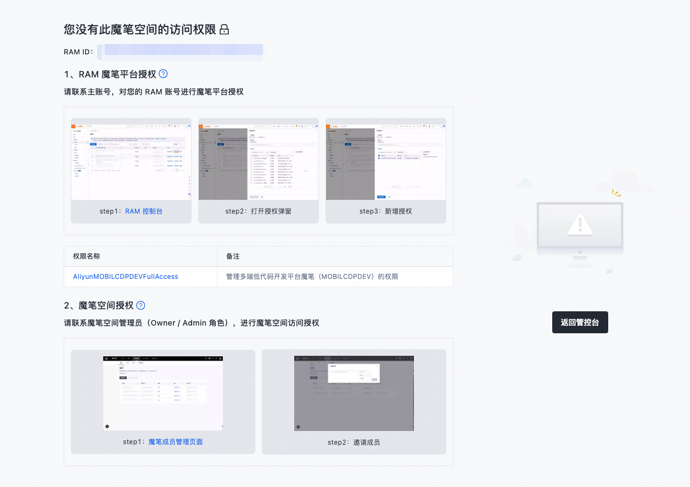The image size is (690, 487).
Task: Click step3：新增授权 caption
Action: coord(385,211)
